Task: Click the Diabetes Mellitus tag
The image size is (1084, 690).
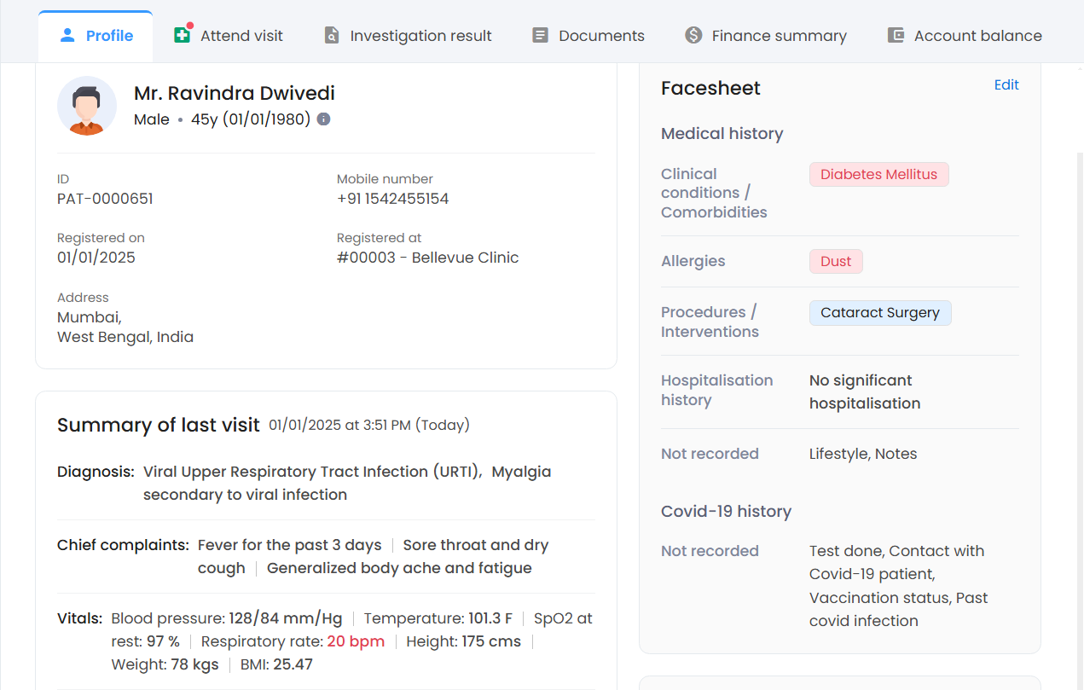Action: pos(878,174)
